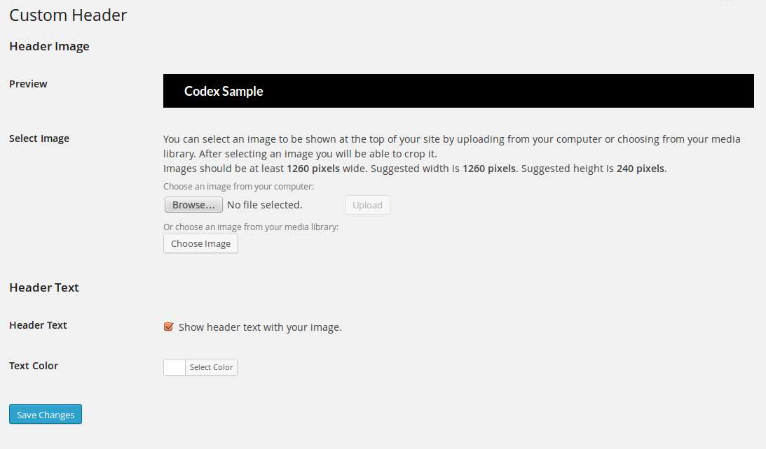Click the 'Show header text with your image' label

[260, 327]
